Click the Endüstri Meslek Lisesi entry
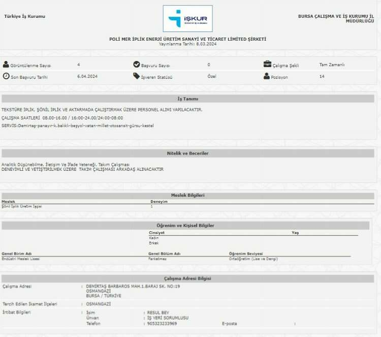 [x=21, y=259]
